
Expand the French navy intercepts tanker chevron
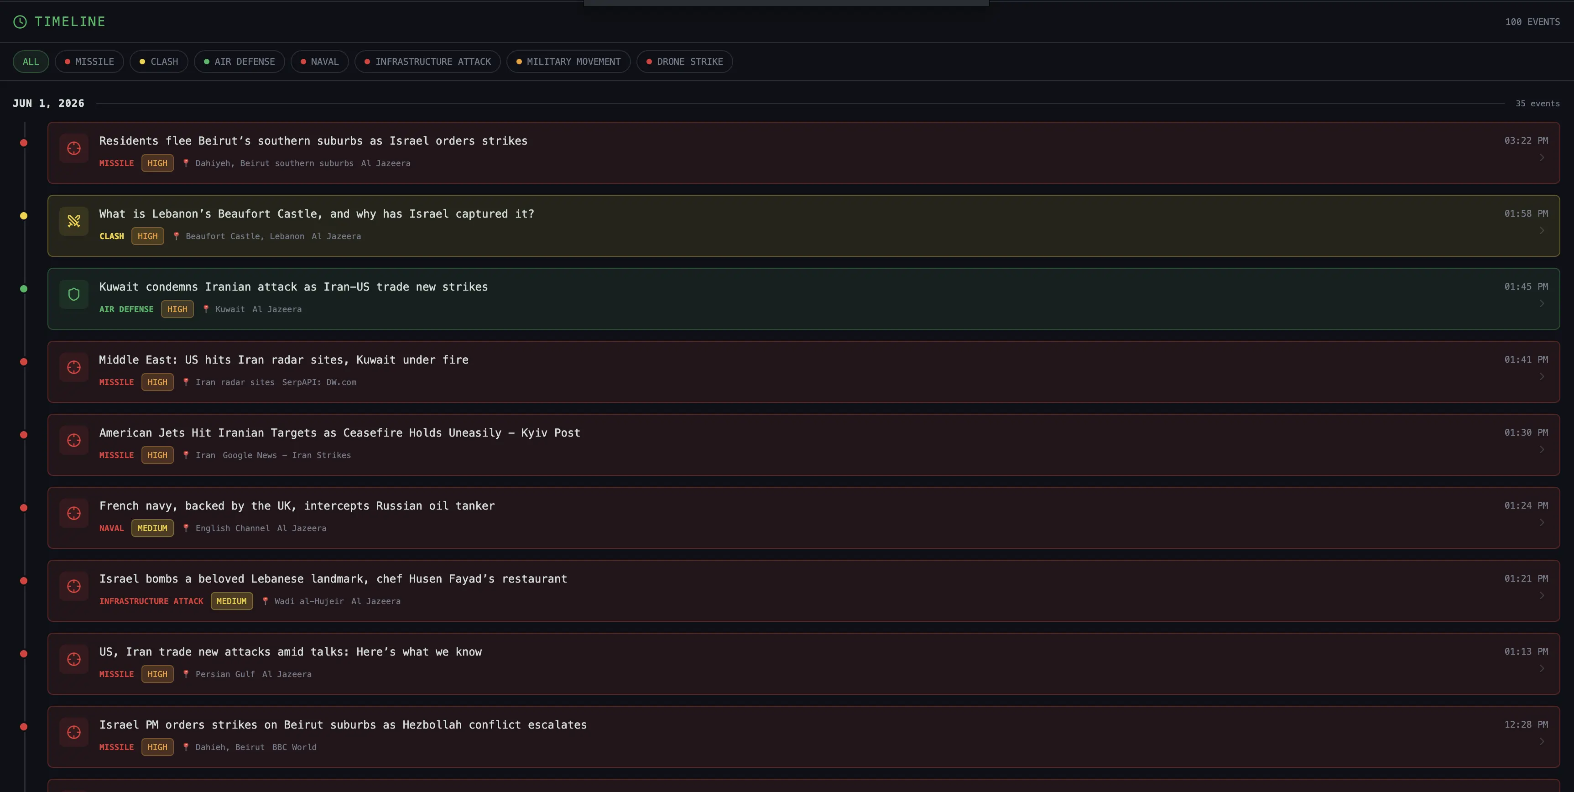(x=1542, y=522)
